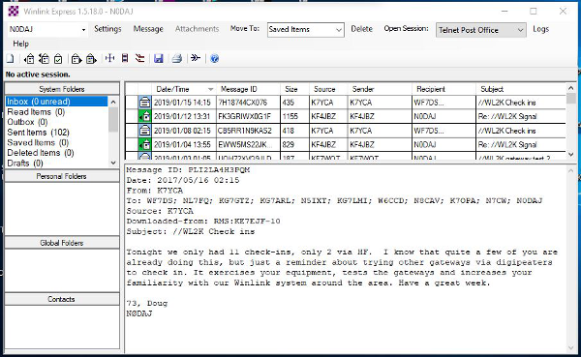The width and height of the screenshot is (581, 357).
Task: Click the blue floppy disk Save icon
Action: coord(159,58)
